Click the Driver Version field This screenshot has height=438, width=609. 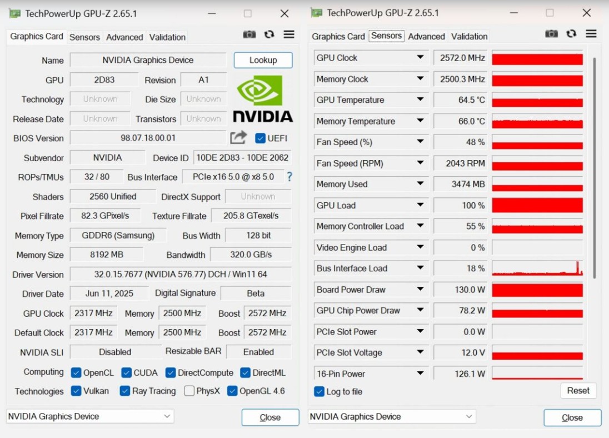(181, 275)
